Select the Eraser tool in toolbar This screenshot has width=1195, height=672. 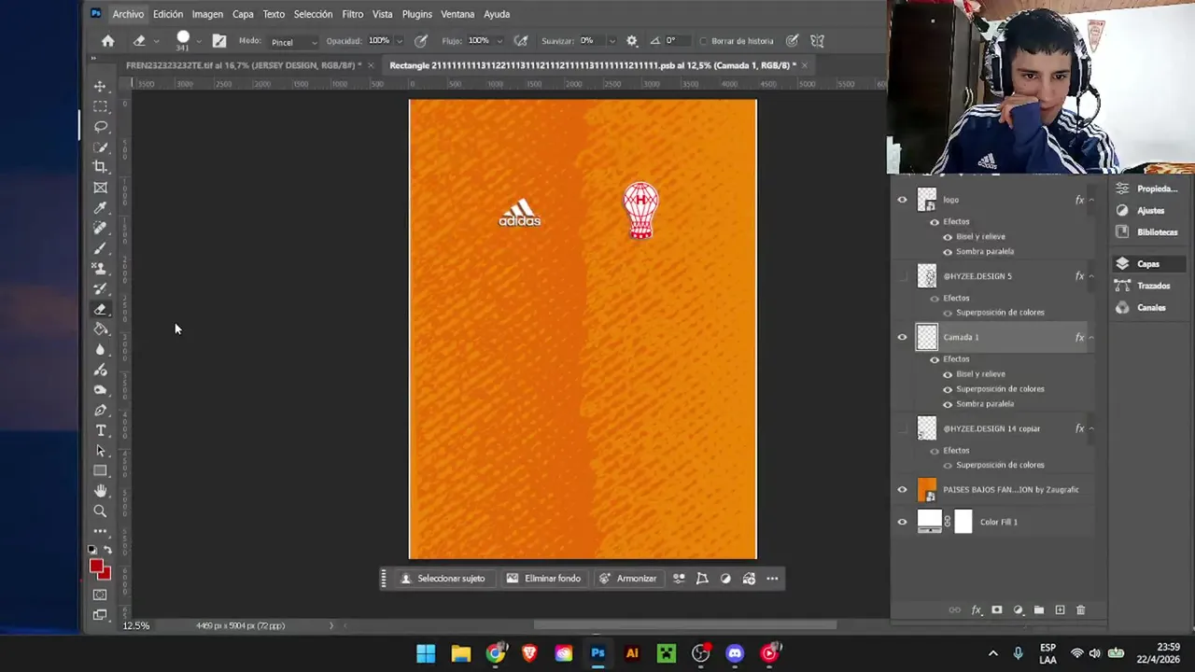click(100, 309)
